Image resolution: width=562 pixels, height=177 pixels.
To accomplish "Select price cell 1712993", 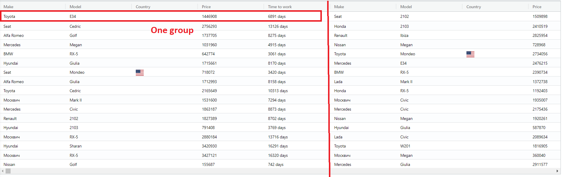I will click(209, 82).
